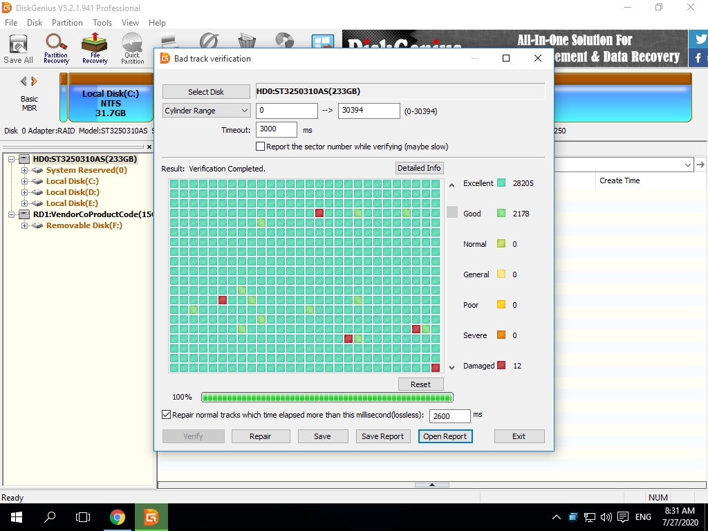This screenshot has width=708, height=531.
Task: Open the File menu
Action: click(11, 23)
